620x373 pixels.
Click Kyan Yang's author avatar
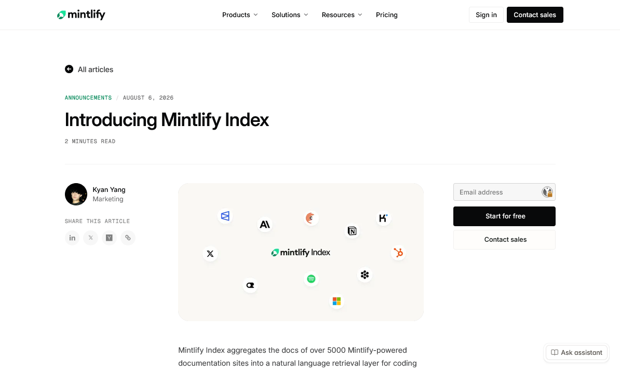(76, 194)
